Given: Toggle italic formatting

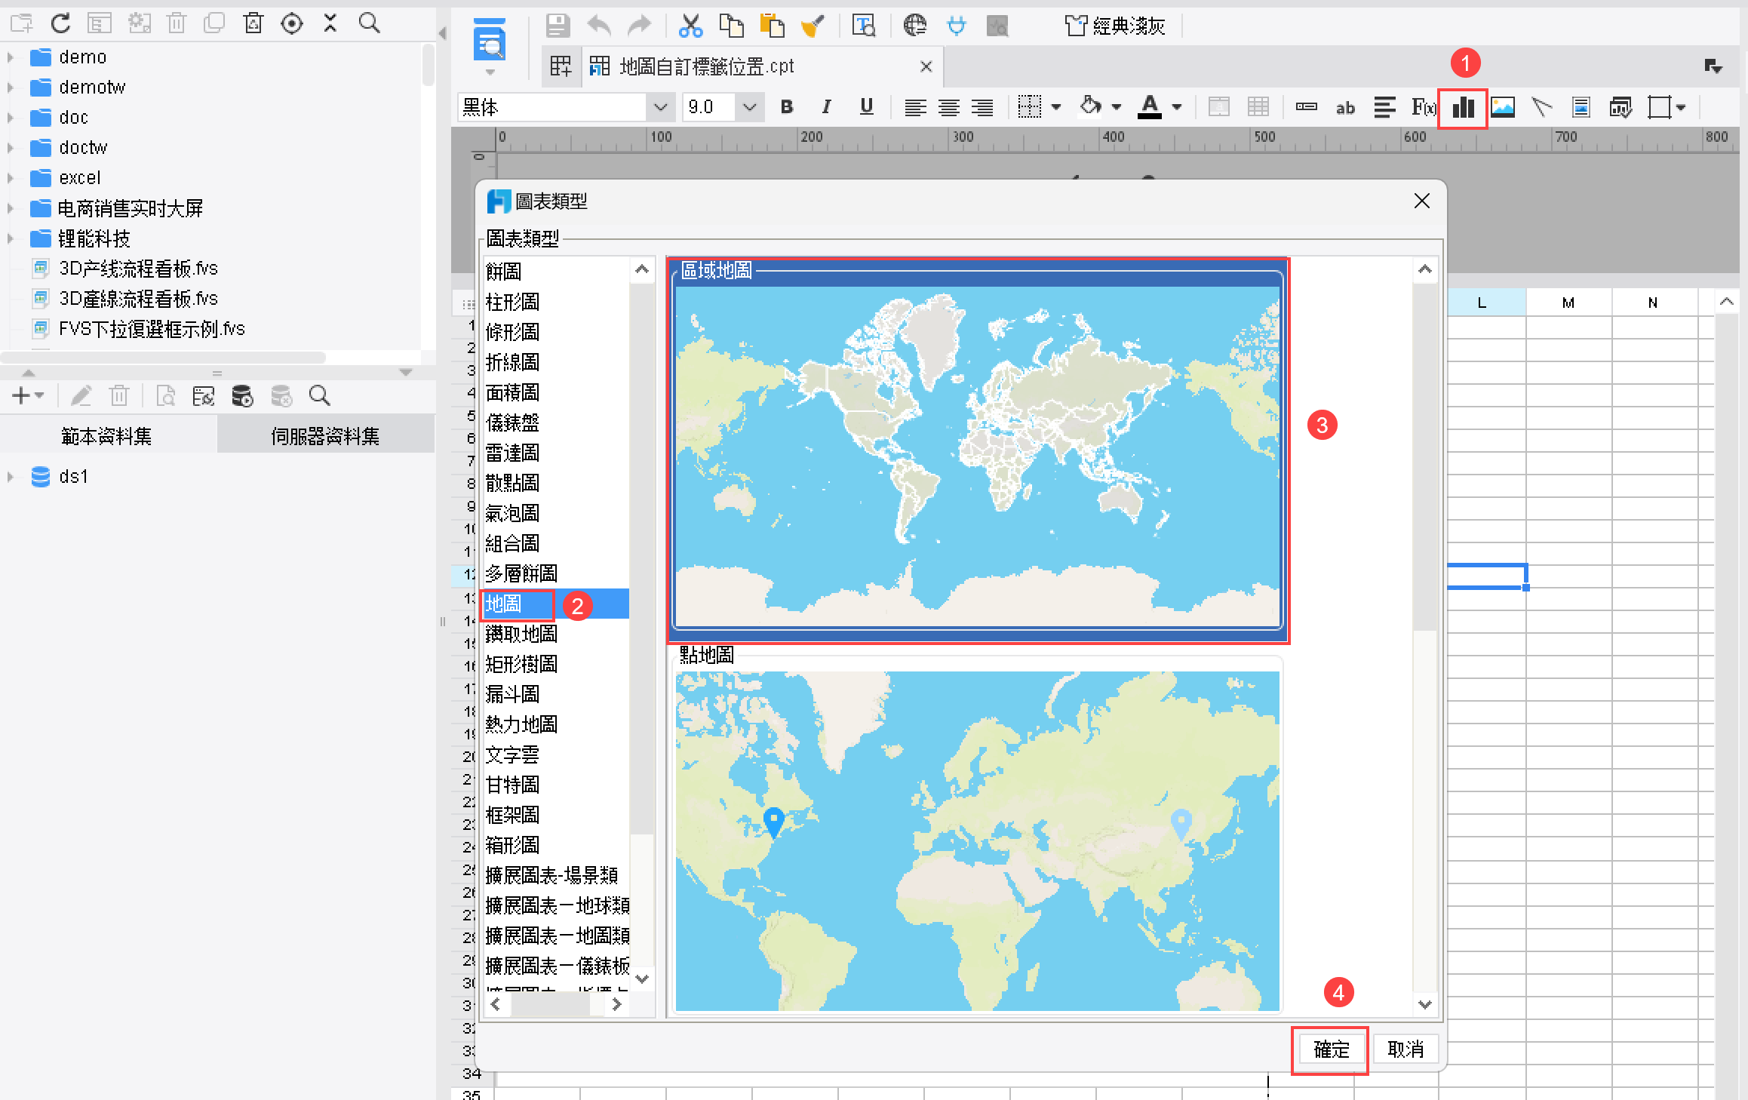Looking at the screenshot, I should point(827,107).
